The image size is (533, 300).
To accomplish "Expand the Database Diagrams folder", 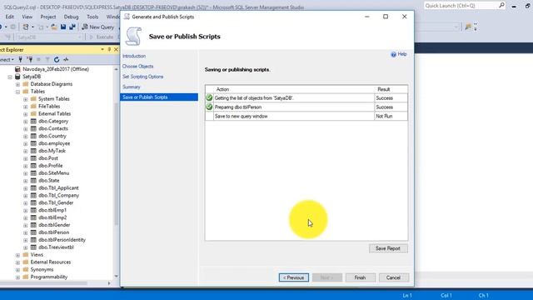I will (17, 84).
